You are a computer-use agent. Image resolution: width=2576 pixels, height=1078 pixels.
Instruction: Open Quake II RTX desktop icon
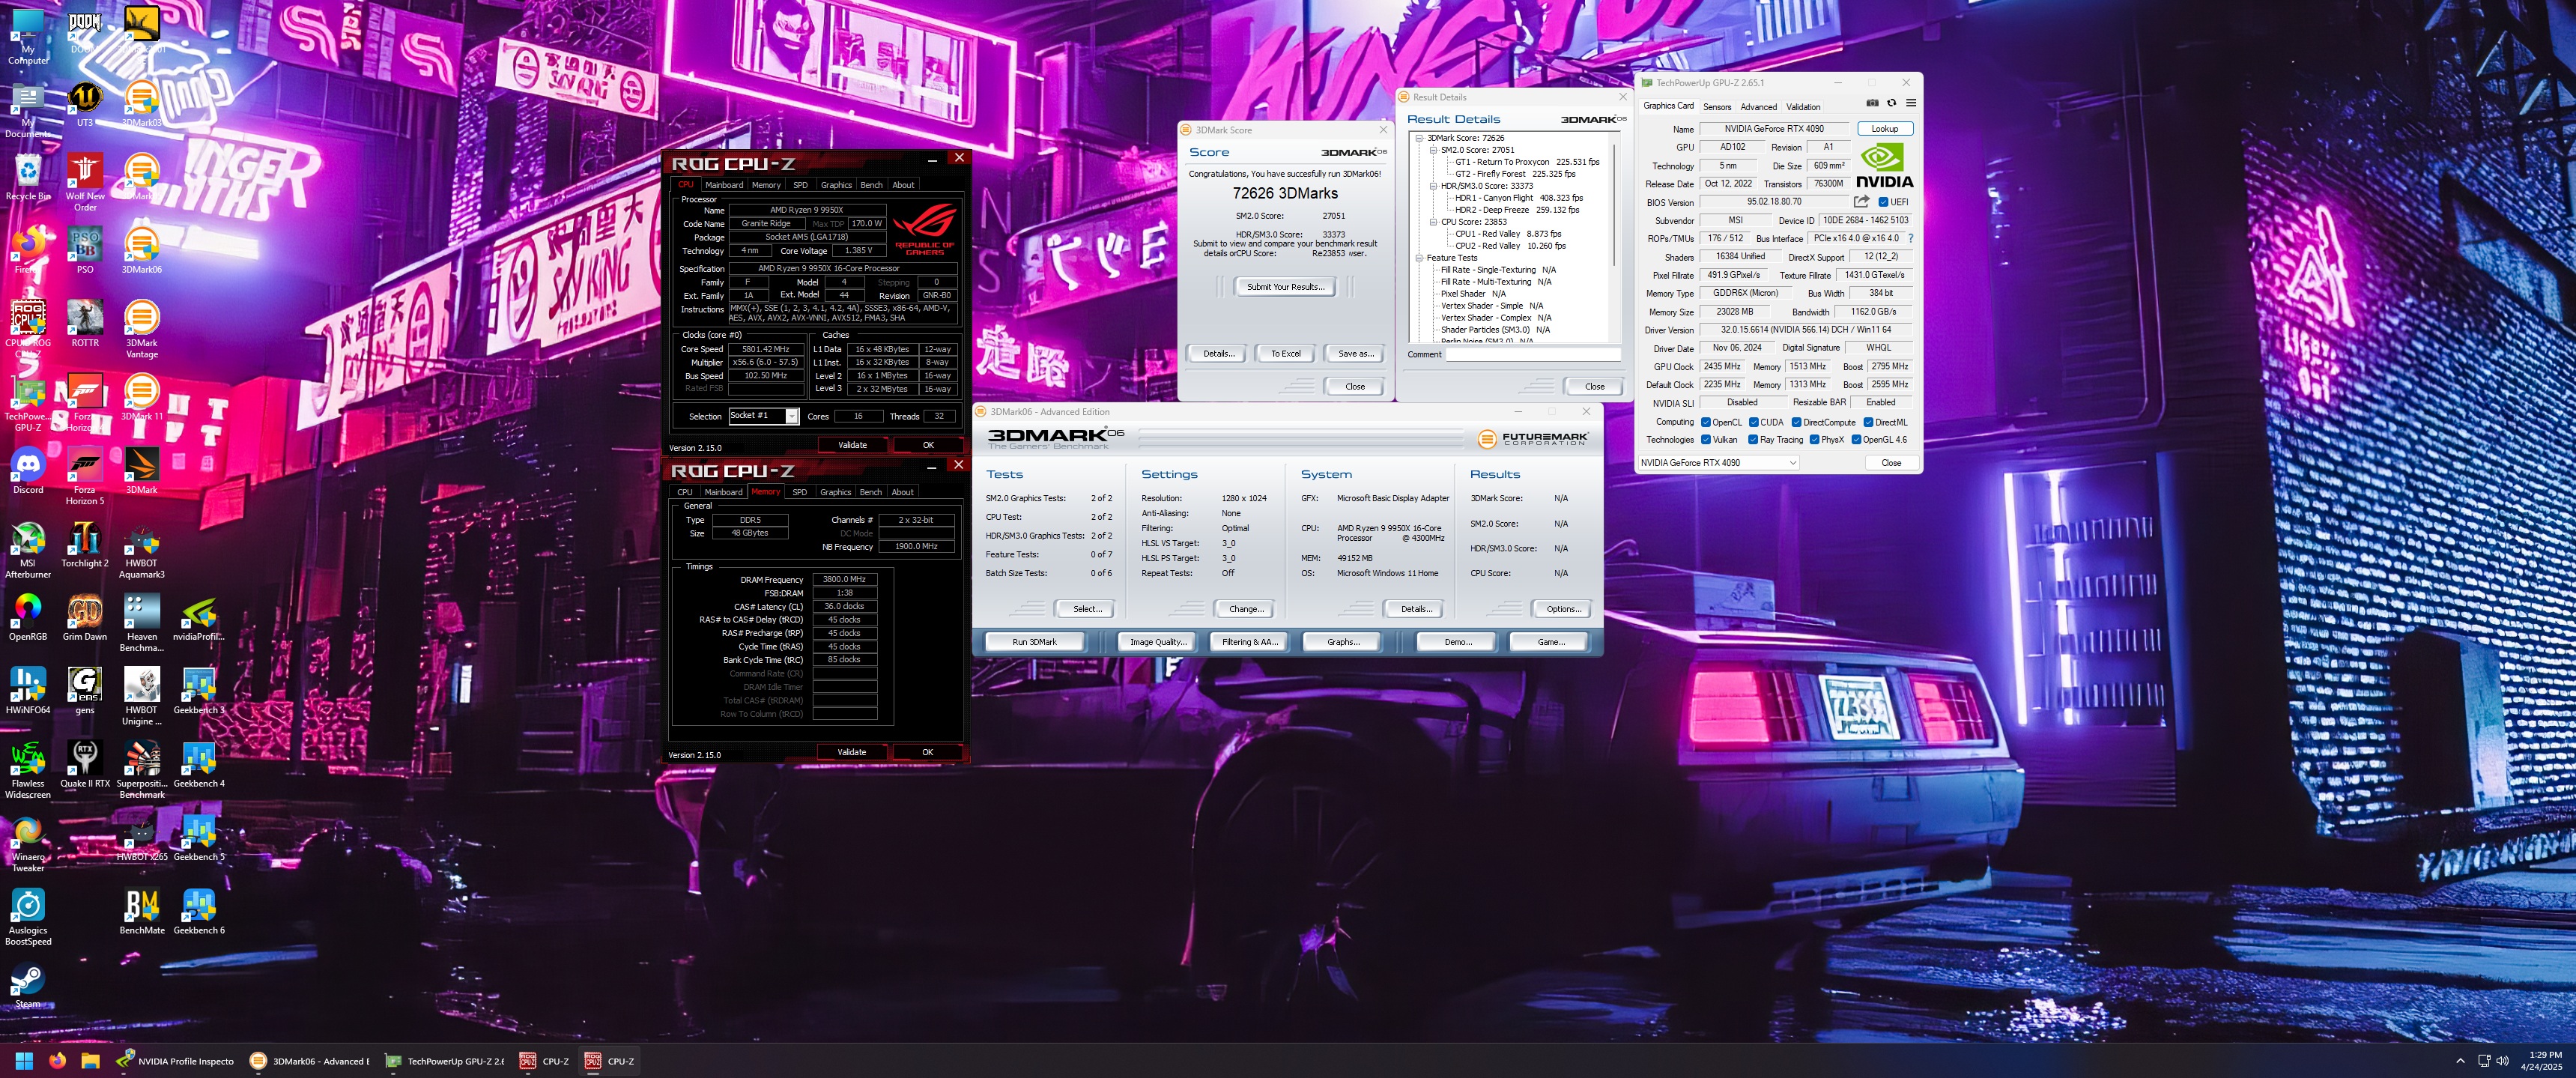click(85, 765)
